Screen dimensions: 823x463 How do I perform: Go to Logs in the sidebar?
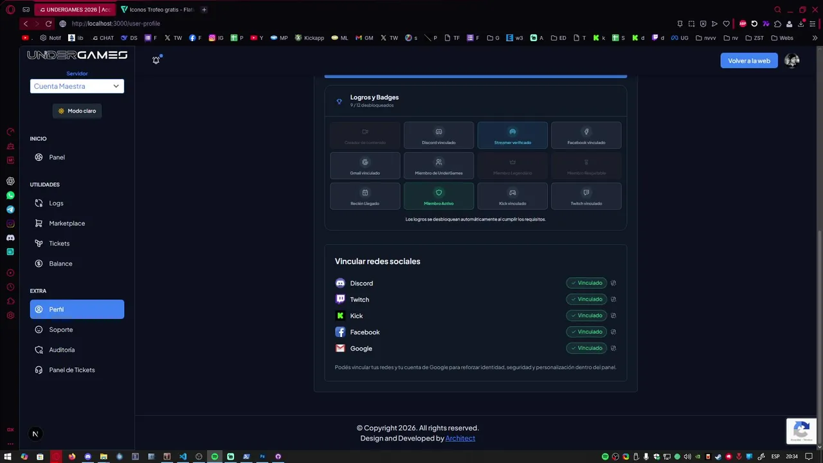click(77, 203)
